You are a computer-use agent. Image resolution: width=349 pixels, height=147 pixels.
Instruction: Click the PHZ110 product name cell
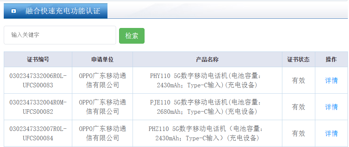click(x=207, y=134)
